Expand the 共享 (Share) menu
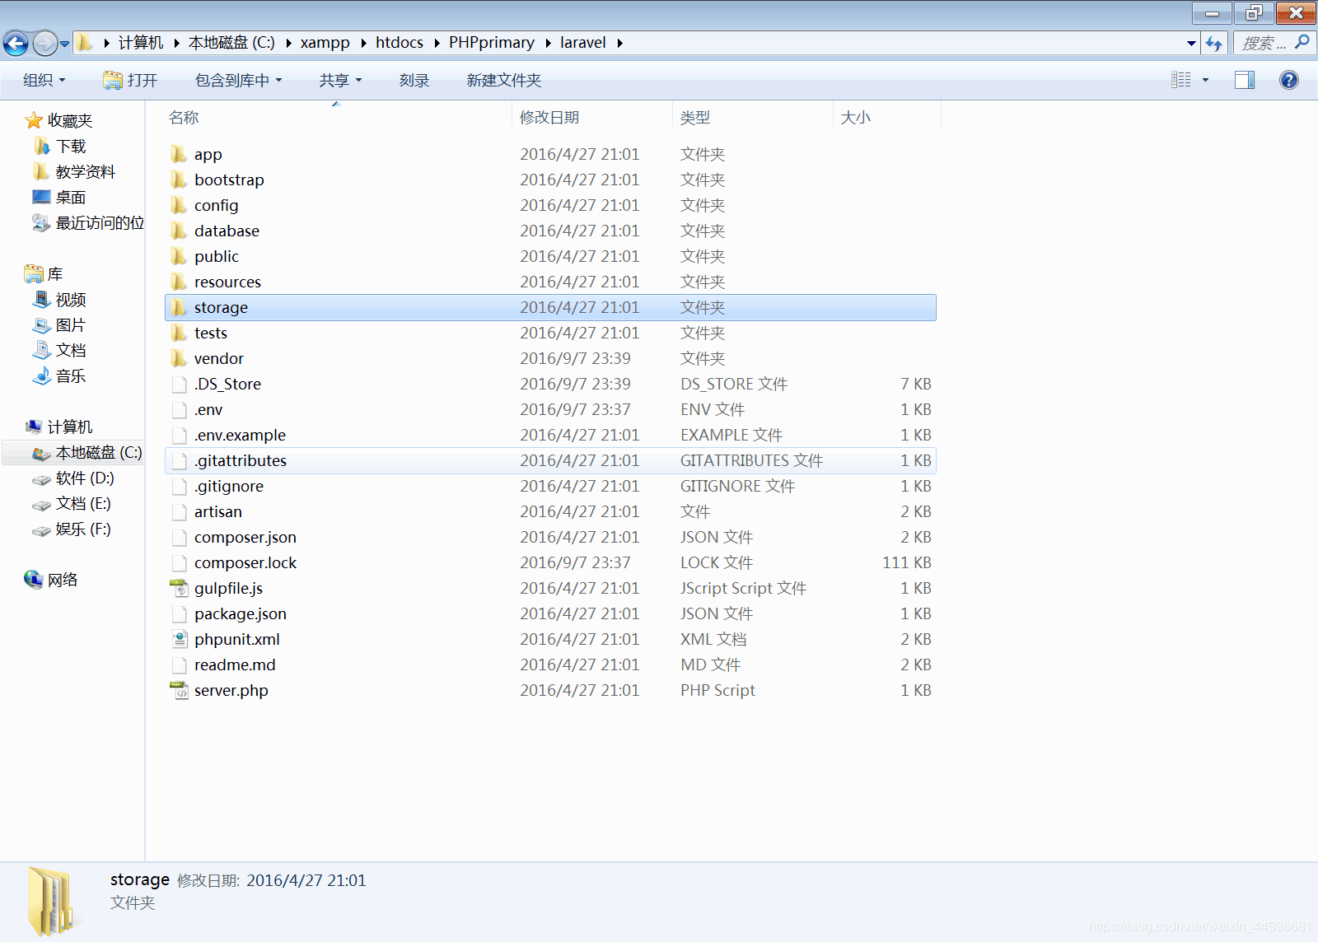The height and width of the screenshot is (942, 1318). point(340,80)
